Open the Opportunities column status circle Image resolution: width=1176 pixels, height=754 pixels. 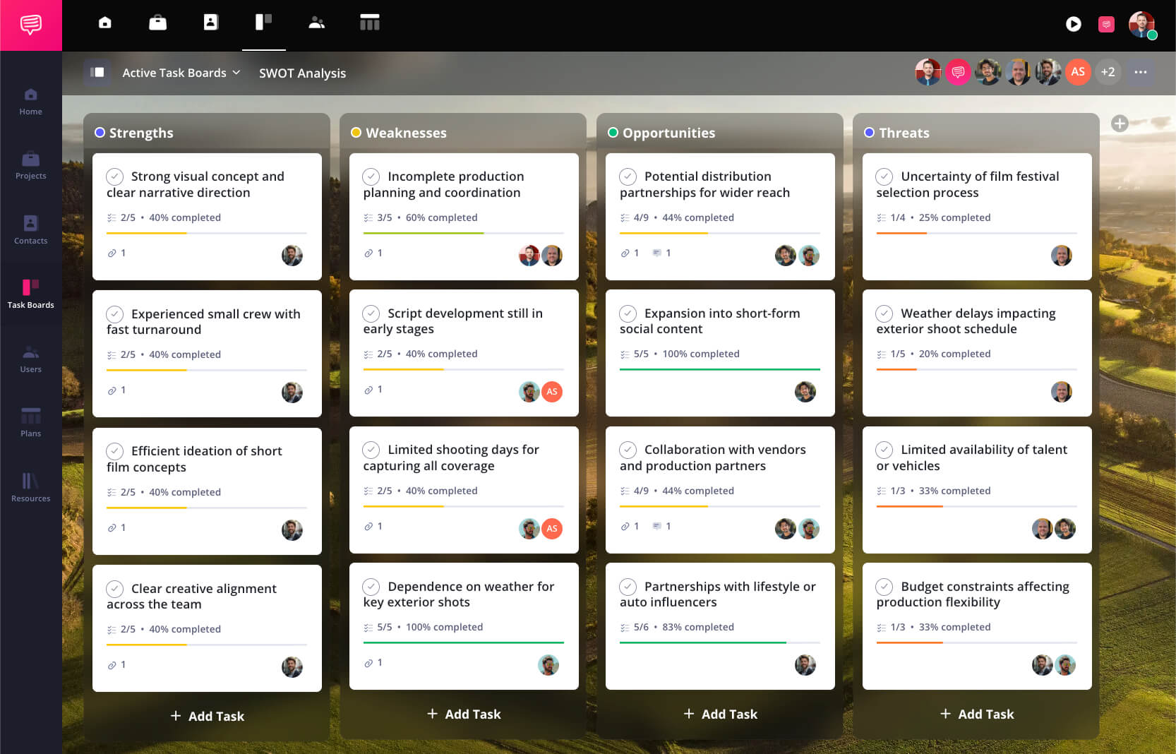(x=613, y=133)
